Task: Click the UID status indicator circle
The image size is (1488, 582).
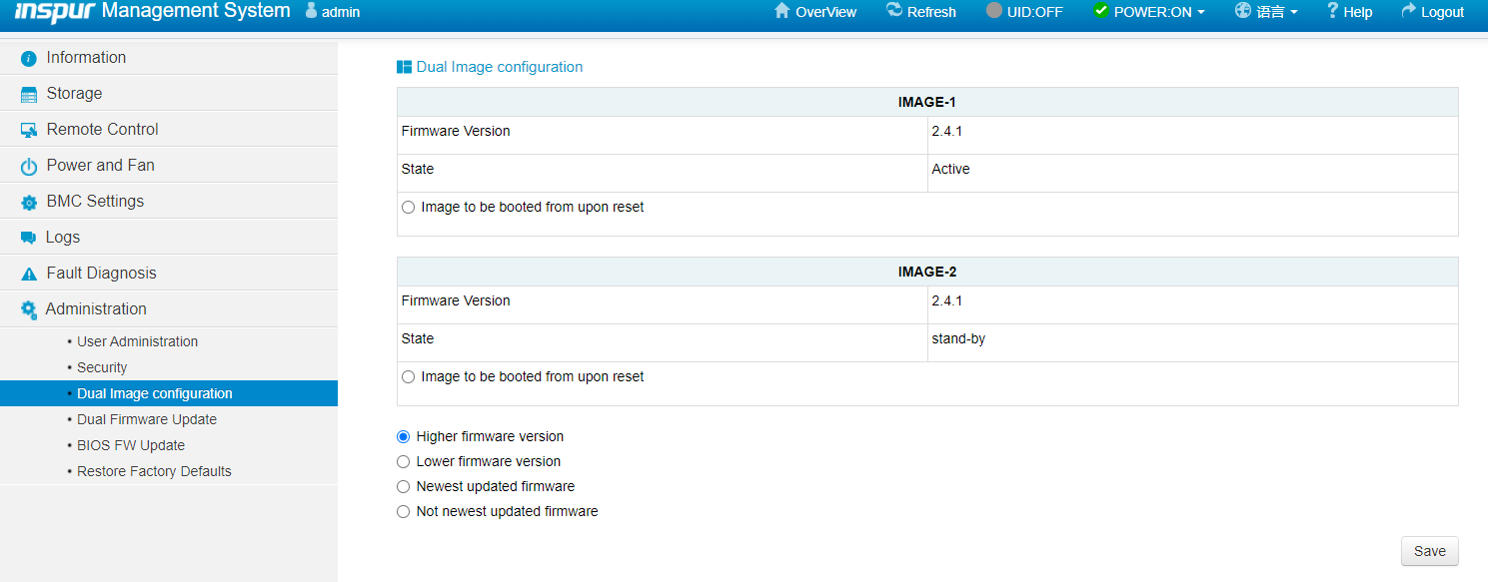Action: (993, 11)
